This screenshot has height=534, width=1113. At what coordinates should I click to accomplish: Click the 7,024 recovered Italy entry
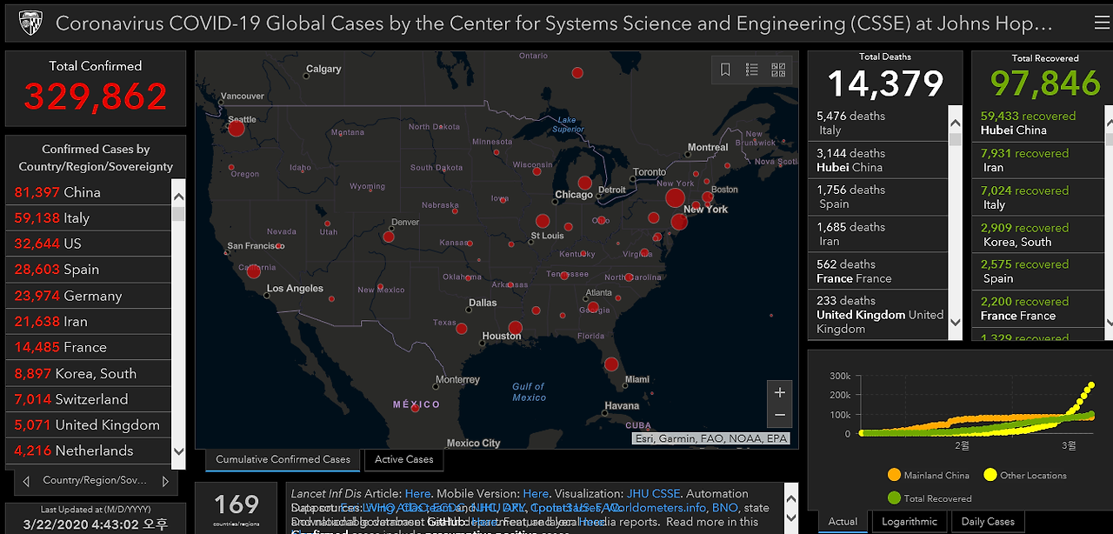[x=1038, y=197]
